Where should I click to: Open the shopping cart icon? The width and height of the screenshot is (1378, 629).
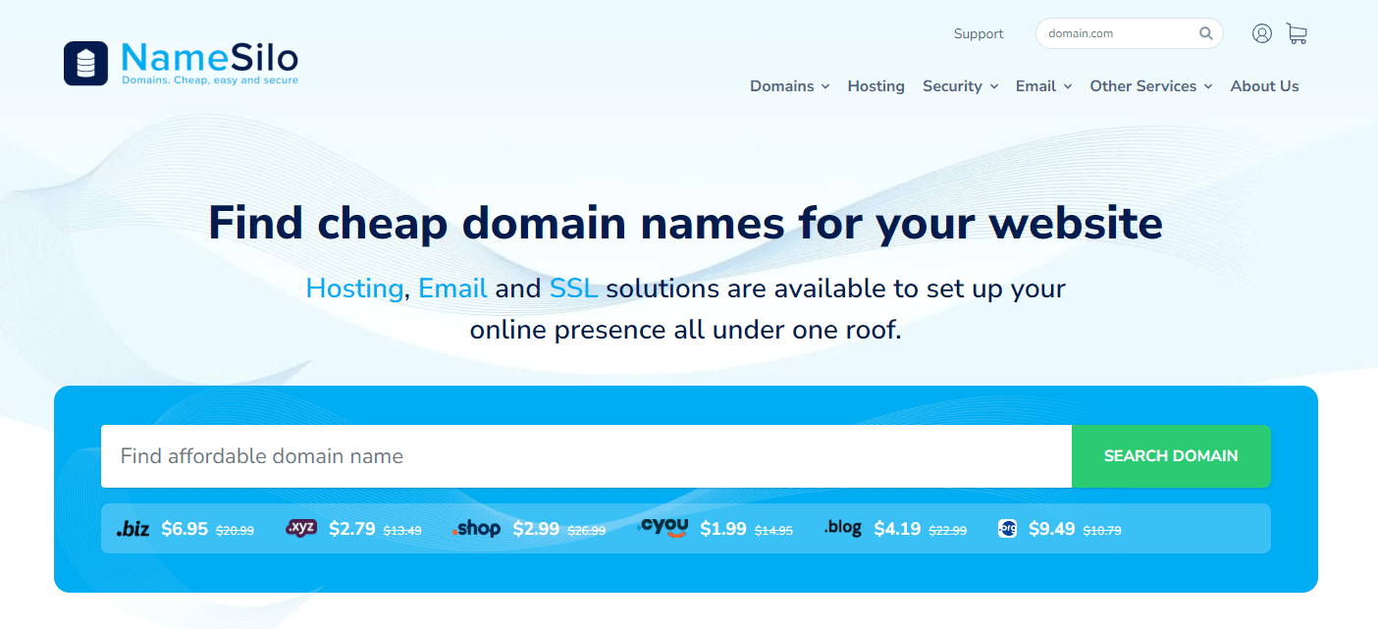click(x=1297, y=33)
